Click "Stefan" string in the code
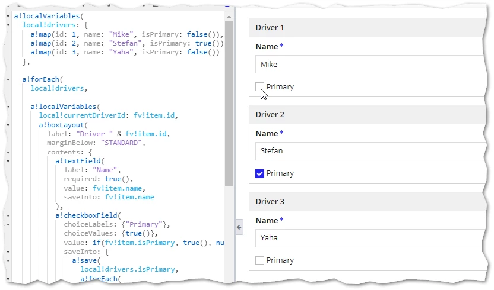The height and width of the screenshot is (290, 494). [125, 43]
